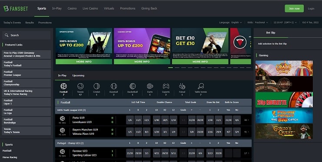The image size is (322, 162).
Task: Click football icon beside Bayern Munchen U19
Action: [x=62, y=130]
